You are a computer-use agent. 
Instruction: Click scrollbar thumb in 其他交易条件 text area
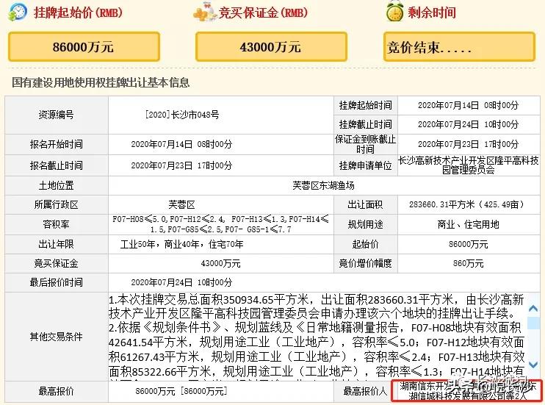click(x=533, y=323)
